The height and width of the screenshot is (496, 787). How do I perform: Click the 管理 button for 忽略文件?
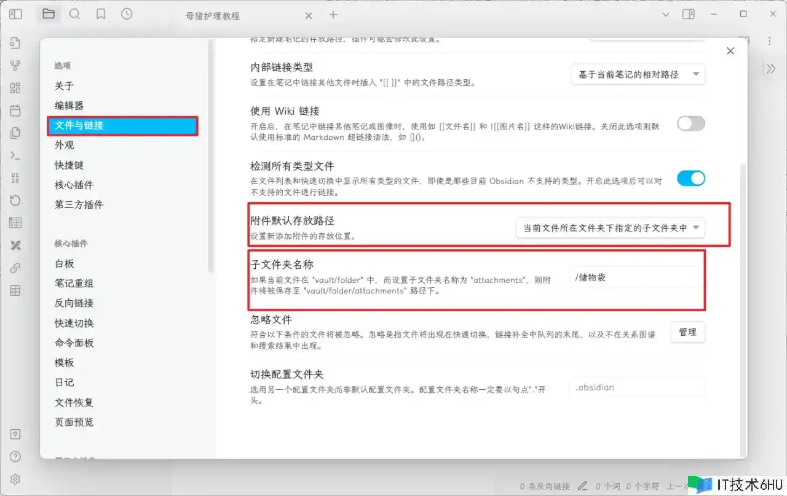tap(687, 332)
